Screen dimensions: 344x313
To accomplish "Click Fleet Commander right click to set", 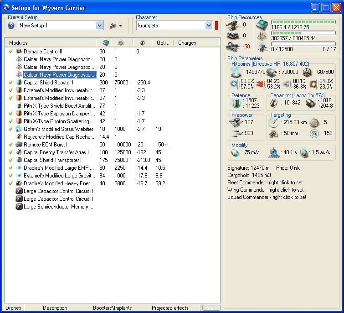I will pyautogui.click(x=265, y=183).
